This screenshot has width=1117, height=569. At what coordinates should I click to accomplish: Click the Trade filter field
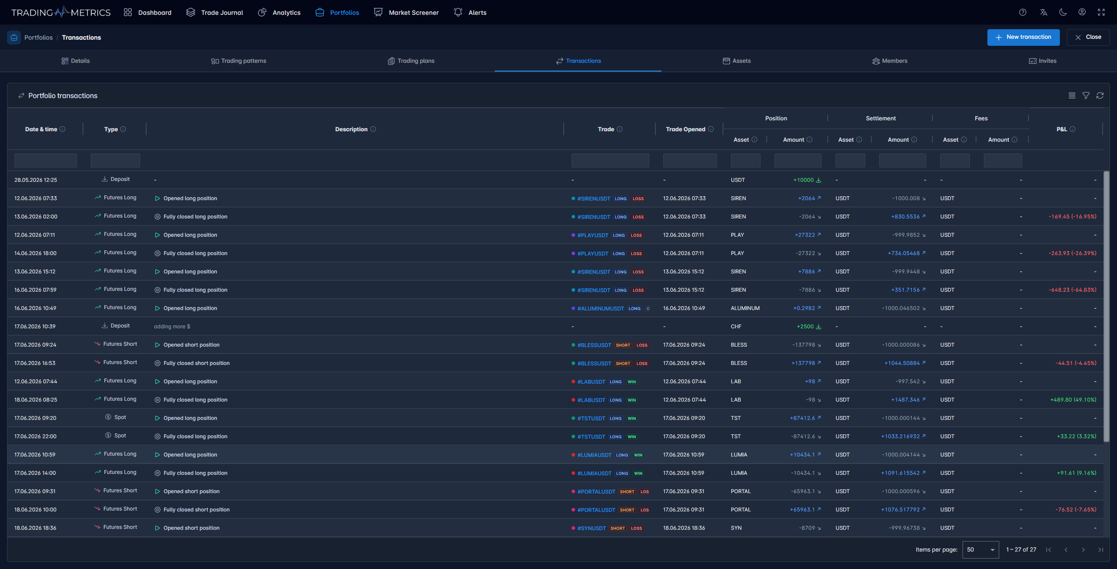tap(610, 160)
